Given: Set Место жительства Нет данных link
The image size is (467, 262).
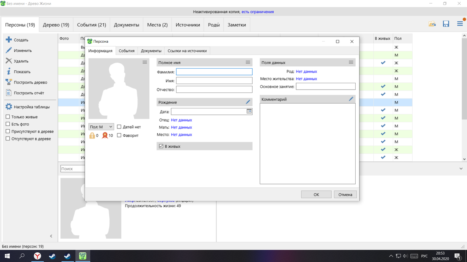Looking at the screenshot, I should [x=306, y=79].
